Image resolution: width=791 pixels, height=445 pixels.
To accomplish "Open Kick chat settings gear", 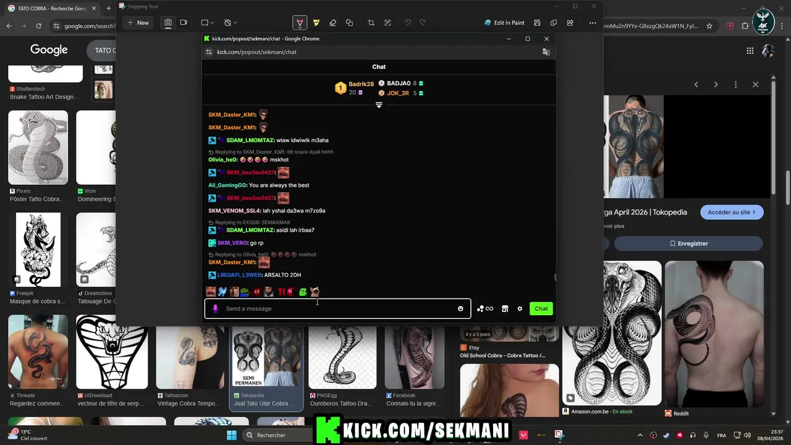I will point(520,308).
